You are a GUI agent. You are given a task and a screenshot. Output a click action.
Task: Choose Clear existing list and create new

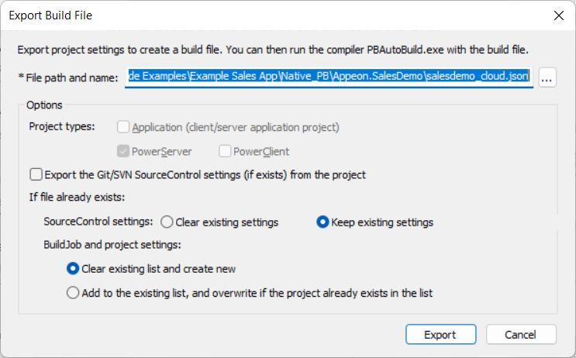click(73, 269)
